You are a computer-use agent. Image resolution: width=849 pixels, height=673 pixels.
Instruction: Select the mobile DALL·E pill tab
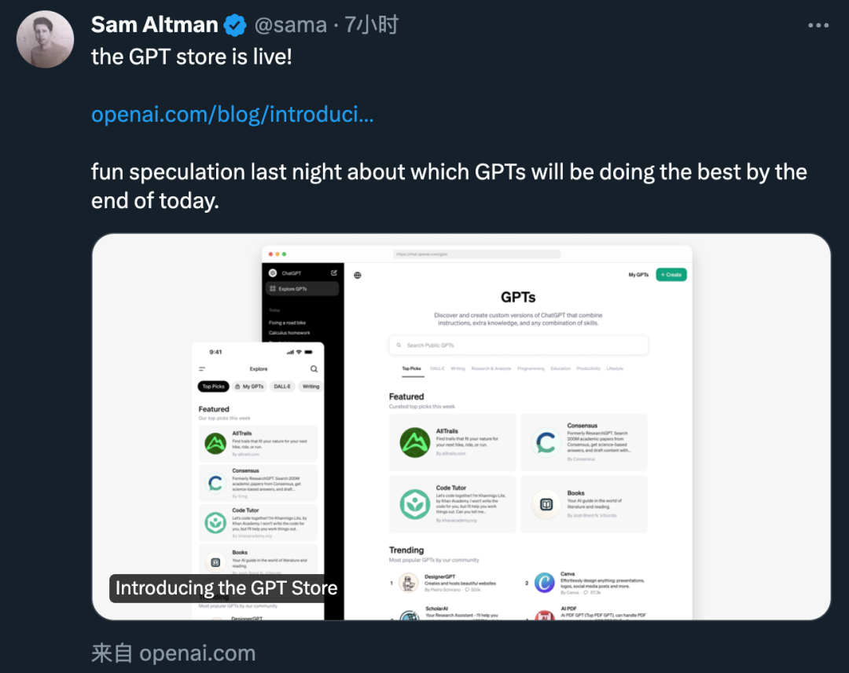click(281, 386)
